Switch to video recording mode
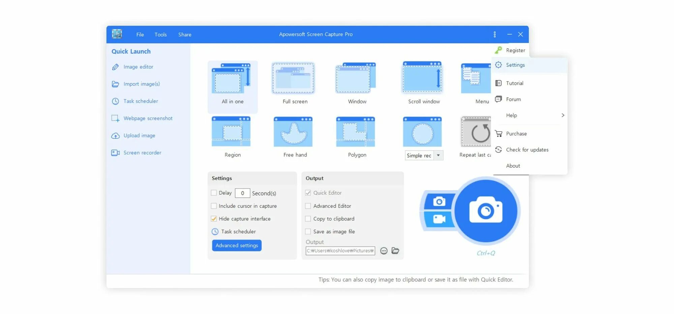674x314 pixels. [x=439, y=219]
